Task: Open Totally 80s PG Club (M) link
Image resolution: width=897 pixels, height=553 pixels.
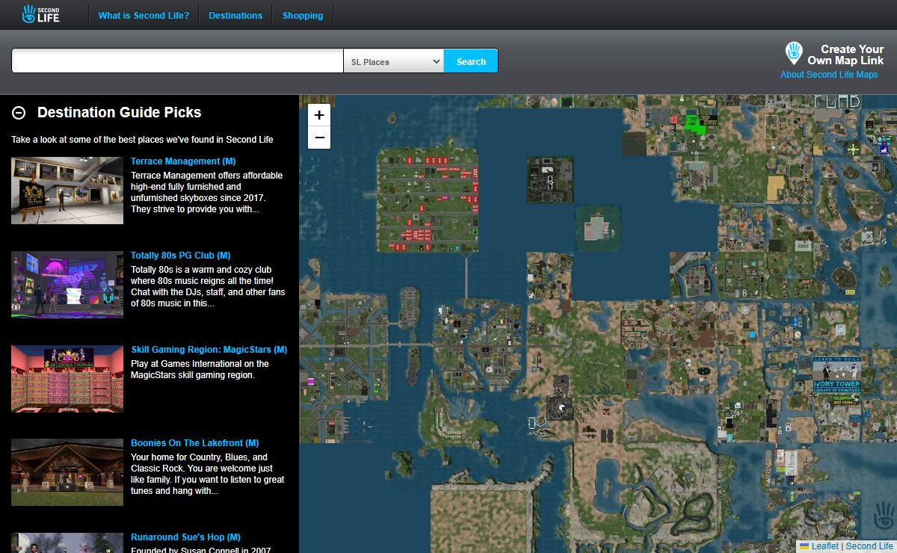Action: (x=180, y=256)
